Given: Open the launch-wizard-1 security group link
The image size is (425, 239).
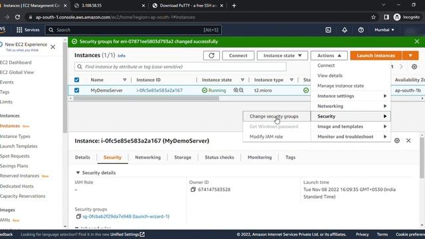Looking at the screenshot, I should [126, 216].
